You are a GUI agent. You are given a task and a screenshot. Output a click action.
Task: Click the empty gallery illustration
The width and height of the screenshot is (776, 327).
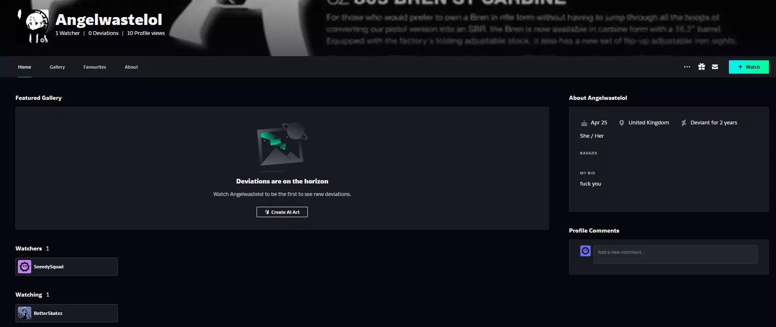(x=282, y=147)
